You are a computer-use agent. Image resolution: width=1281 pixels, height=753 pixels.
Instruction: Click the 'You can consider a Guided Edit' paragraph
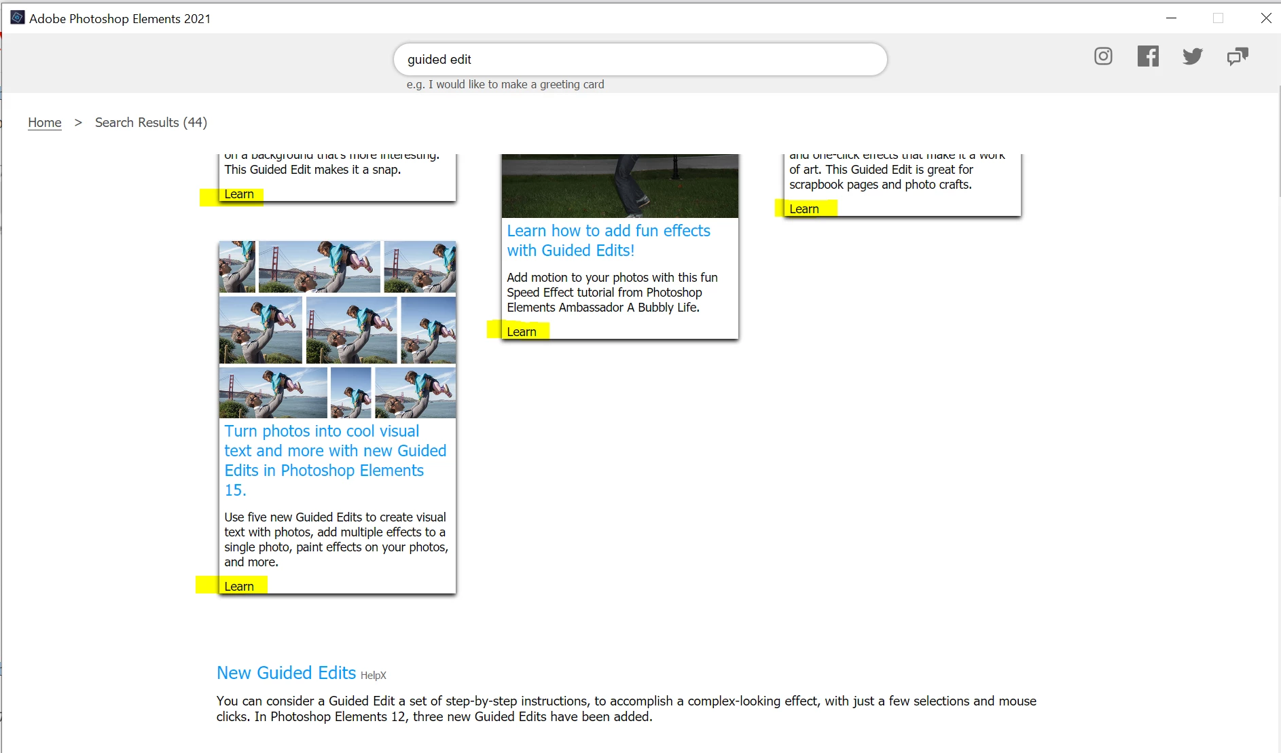coord(626,709)
